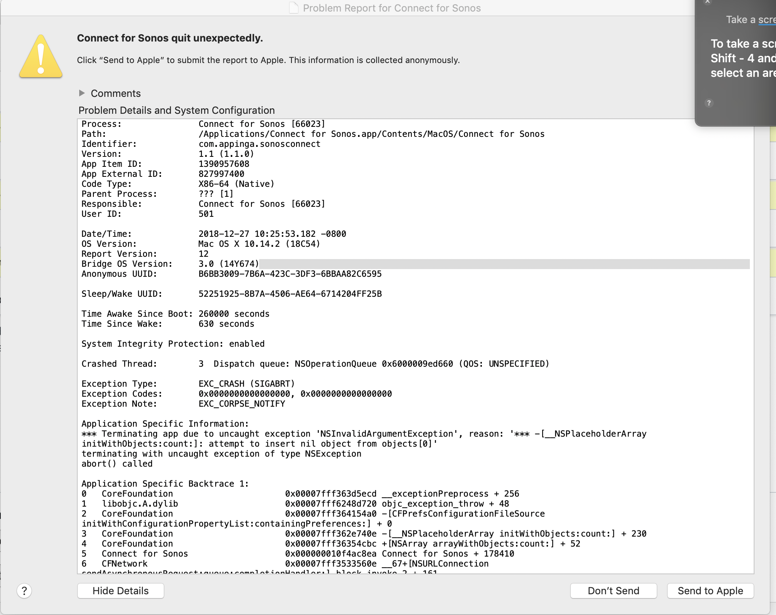Viewport: 776px width, 615px height.
Task: Click the Parent Process ??? [1] line
Action: [157, 194]
